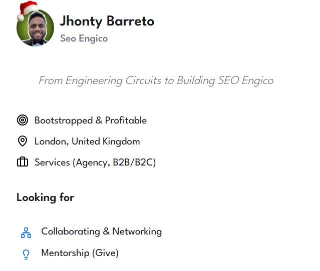Click the word Services

(52, 162)
